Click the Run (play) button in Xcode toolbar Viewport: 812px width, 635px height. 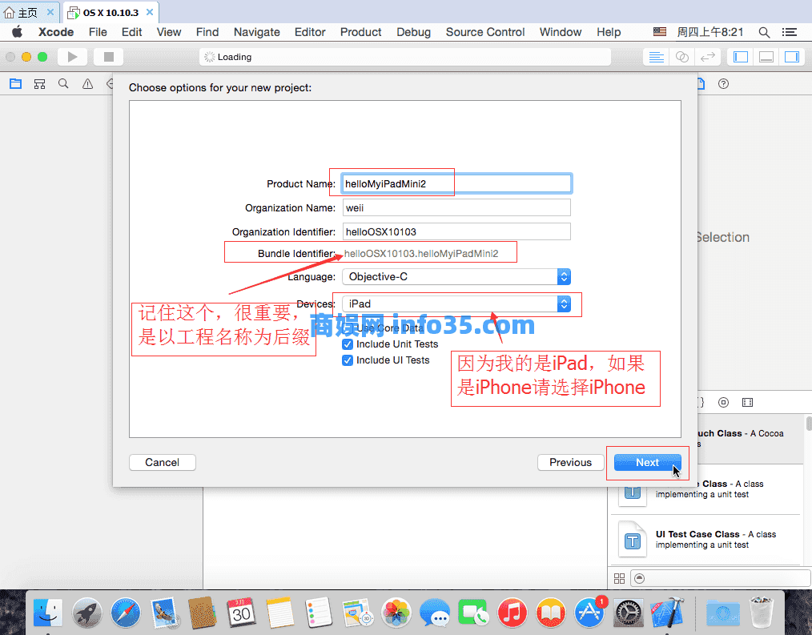click(73, 57)
